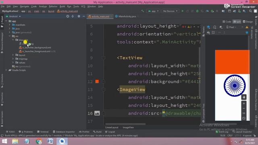Open the Profiler tool window
Viewport: 258px width, 145px height.
84,132
